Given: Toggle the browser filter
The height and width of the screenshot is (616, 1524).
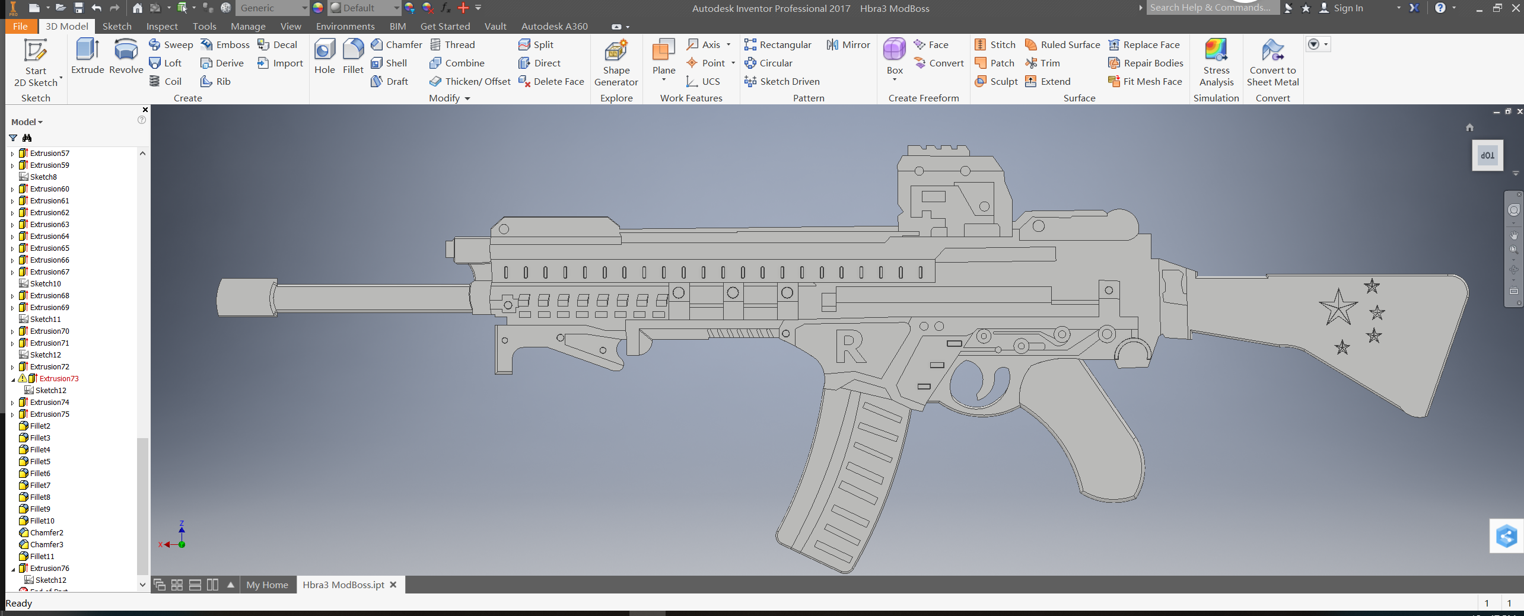Looking at the screenshot, I should pyautogui.click(x=12, y=138).
